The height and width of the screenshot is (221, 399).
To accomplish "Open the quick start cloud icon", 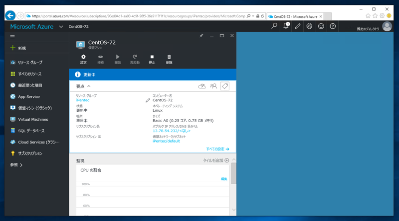I will click(202, 86).
